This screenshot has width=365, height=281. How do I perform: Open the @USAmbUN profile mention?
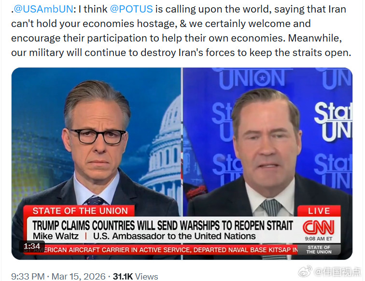click(x=43, y=9)
